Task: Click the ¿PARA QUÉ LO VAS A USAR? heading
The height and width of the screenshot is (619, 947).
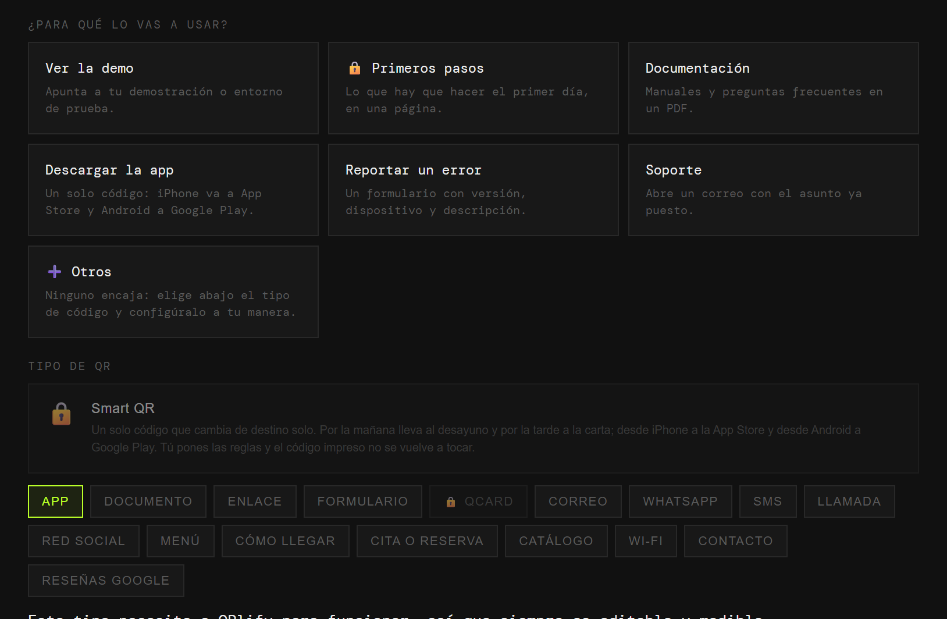Action: (x=128, y=25)
